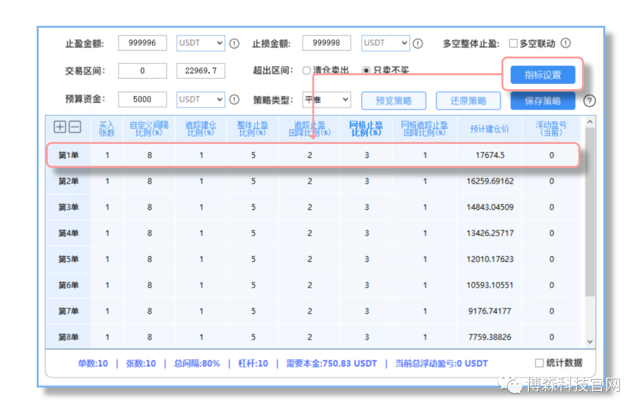Click info icon beside 多空联动 checkbox

(x=566, y=43)
